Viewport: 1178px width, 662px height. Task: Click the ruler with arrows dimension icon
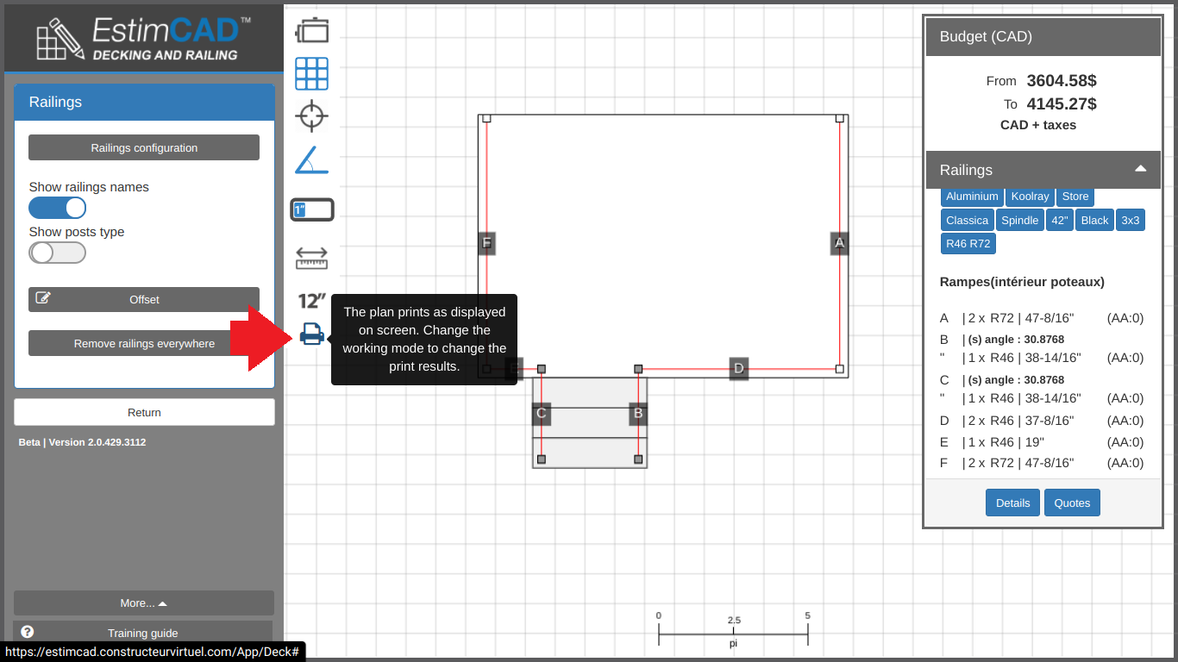tap(311, 258)
